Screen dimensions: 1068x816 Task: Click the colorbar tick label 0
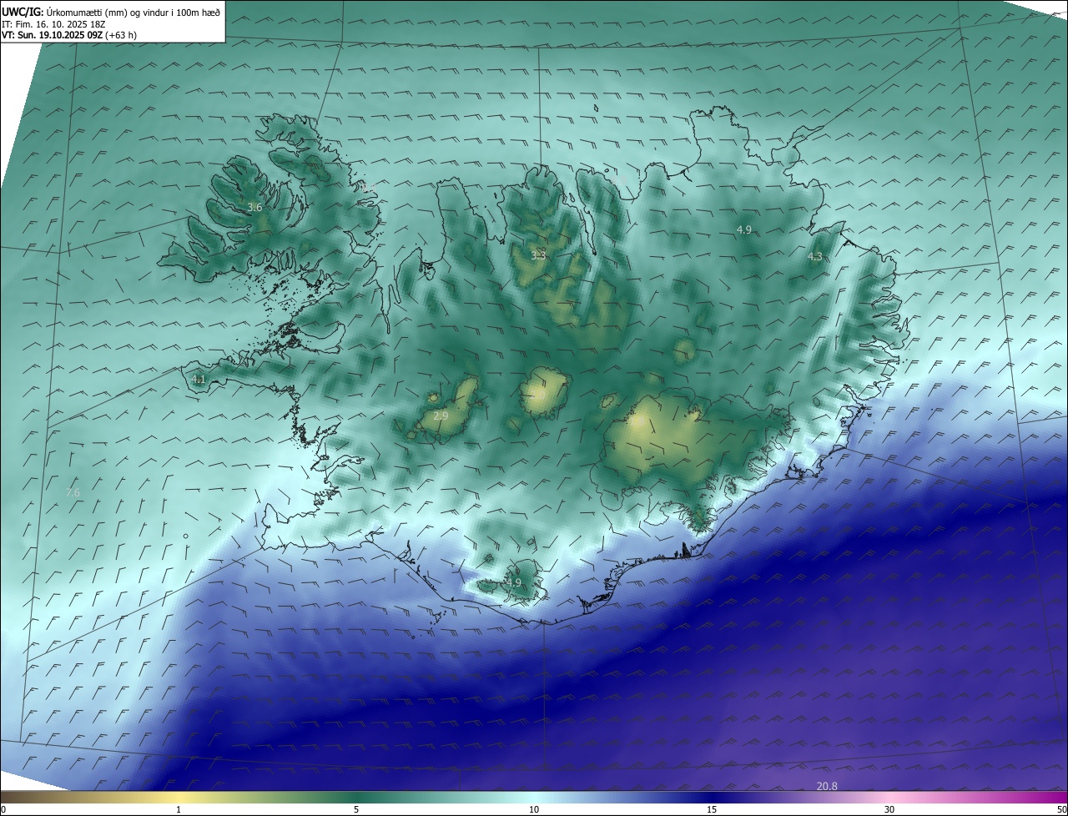[3, 809]
